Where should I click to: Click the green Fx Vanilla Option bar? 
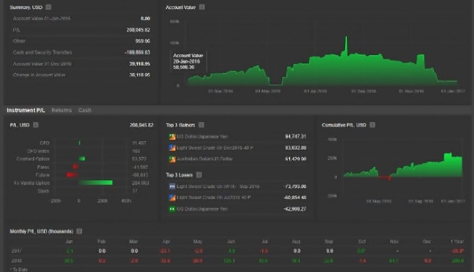pyautogui.click(x=95, y=183)
